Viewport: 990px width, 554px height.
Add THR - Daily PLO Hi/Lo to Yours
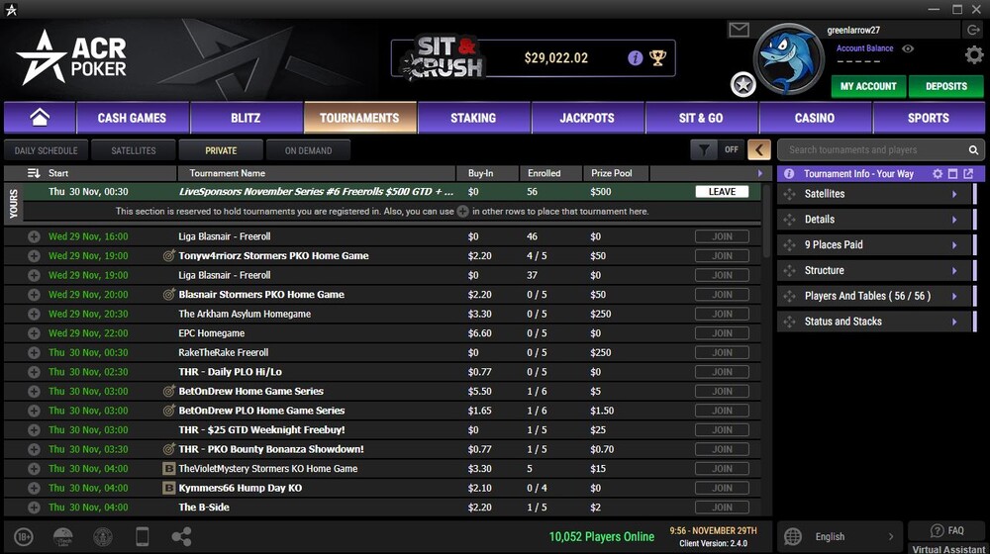click(34, 372)
